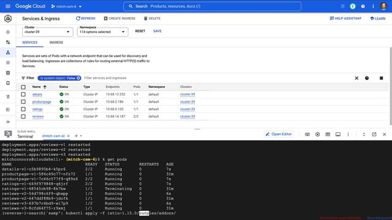Click the page vertical scrollbar

pos(391,86)
